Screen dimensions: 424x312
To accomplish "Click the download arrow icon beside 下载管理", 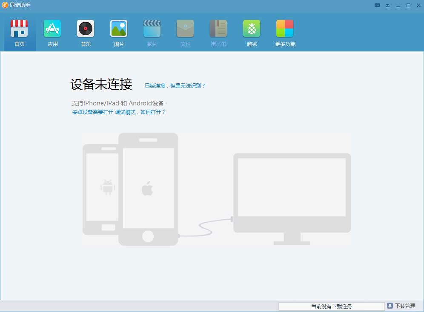I will pyautogui.click(x=390, y=306).
